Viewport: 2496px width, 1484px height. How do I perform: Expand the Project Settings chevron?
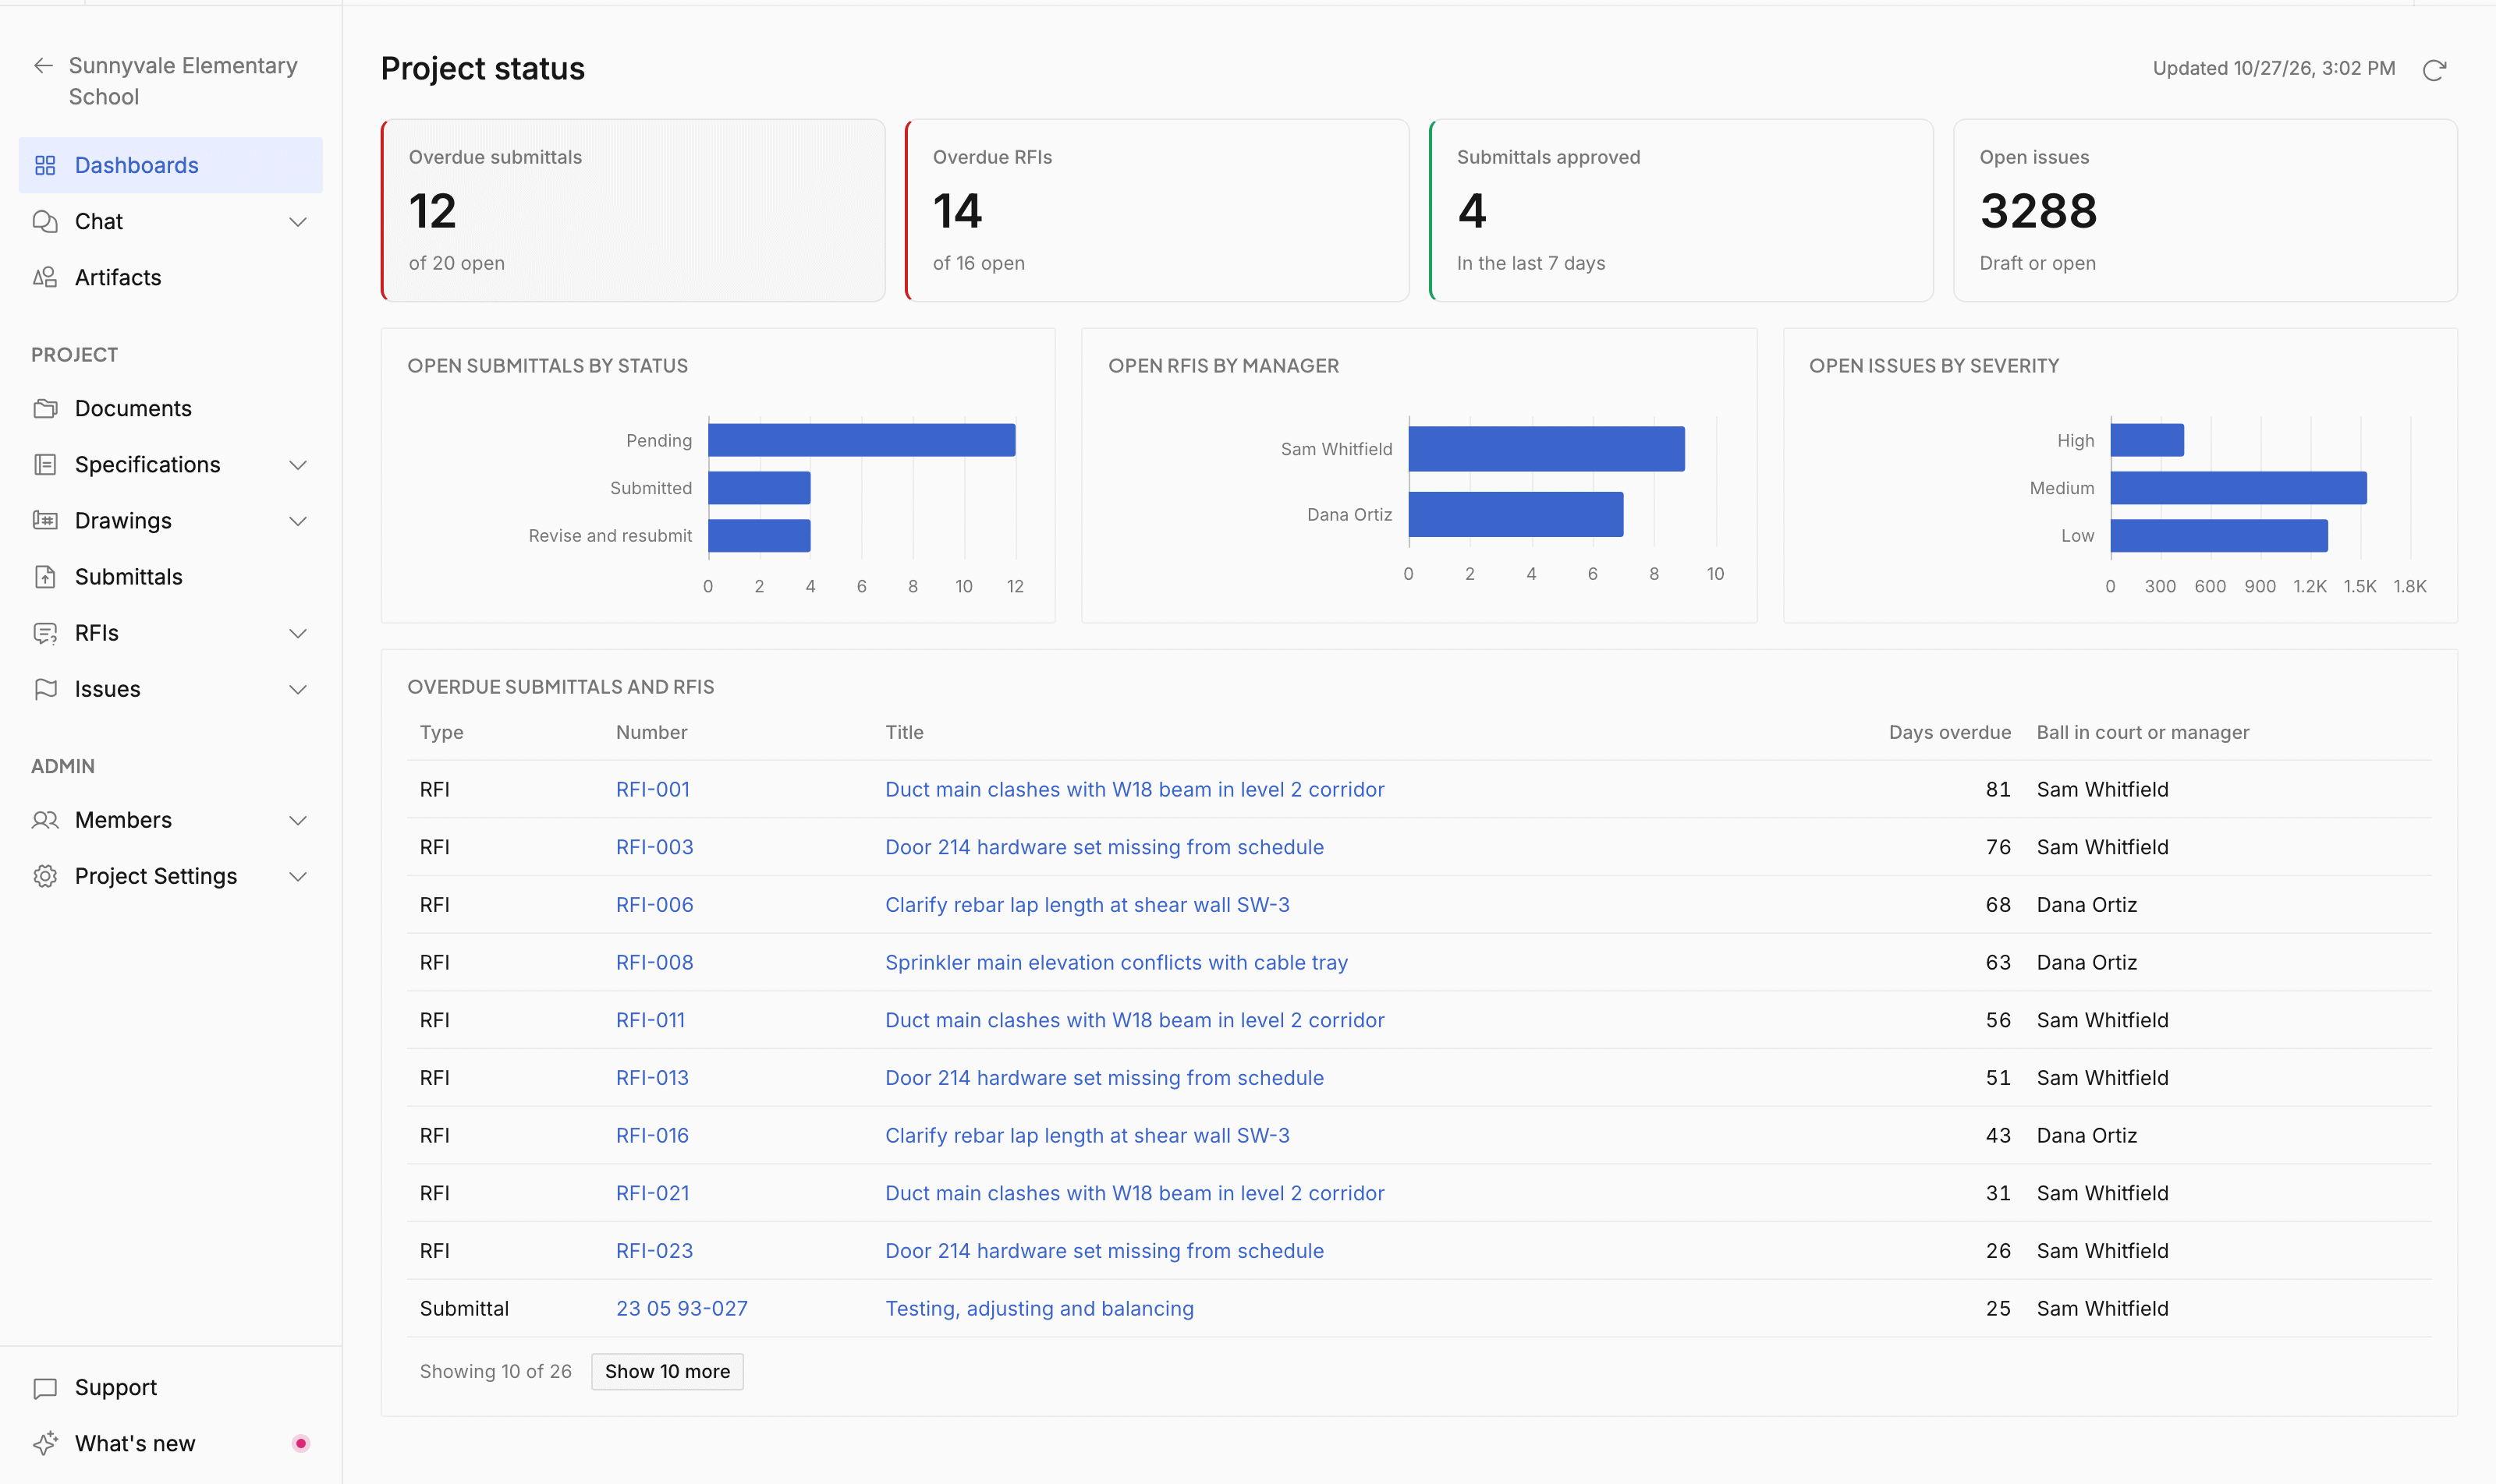point(297,876)
